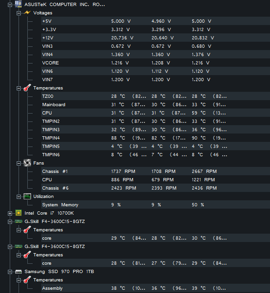The width and height of the screenshot is (270, 293).
Task: Click the motherboard Temperatures thermometer icon
Action: (x=27, y=88)
